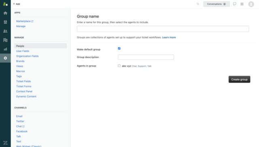Uncheck Make default group checkbox
This screenshot has height=147, width=259.
[119, 49]
